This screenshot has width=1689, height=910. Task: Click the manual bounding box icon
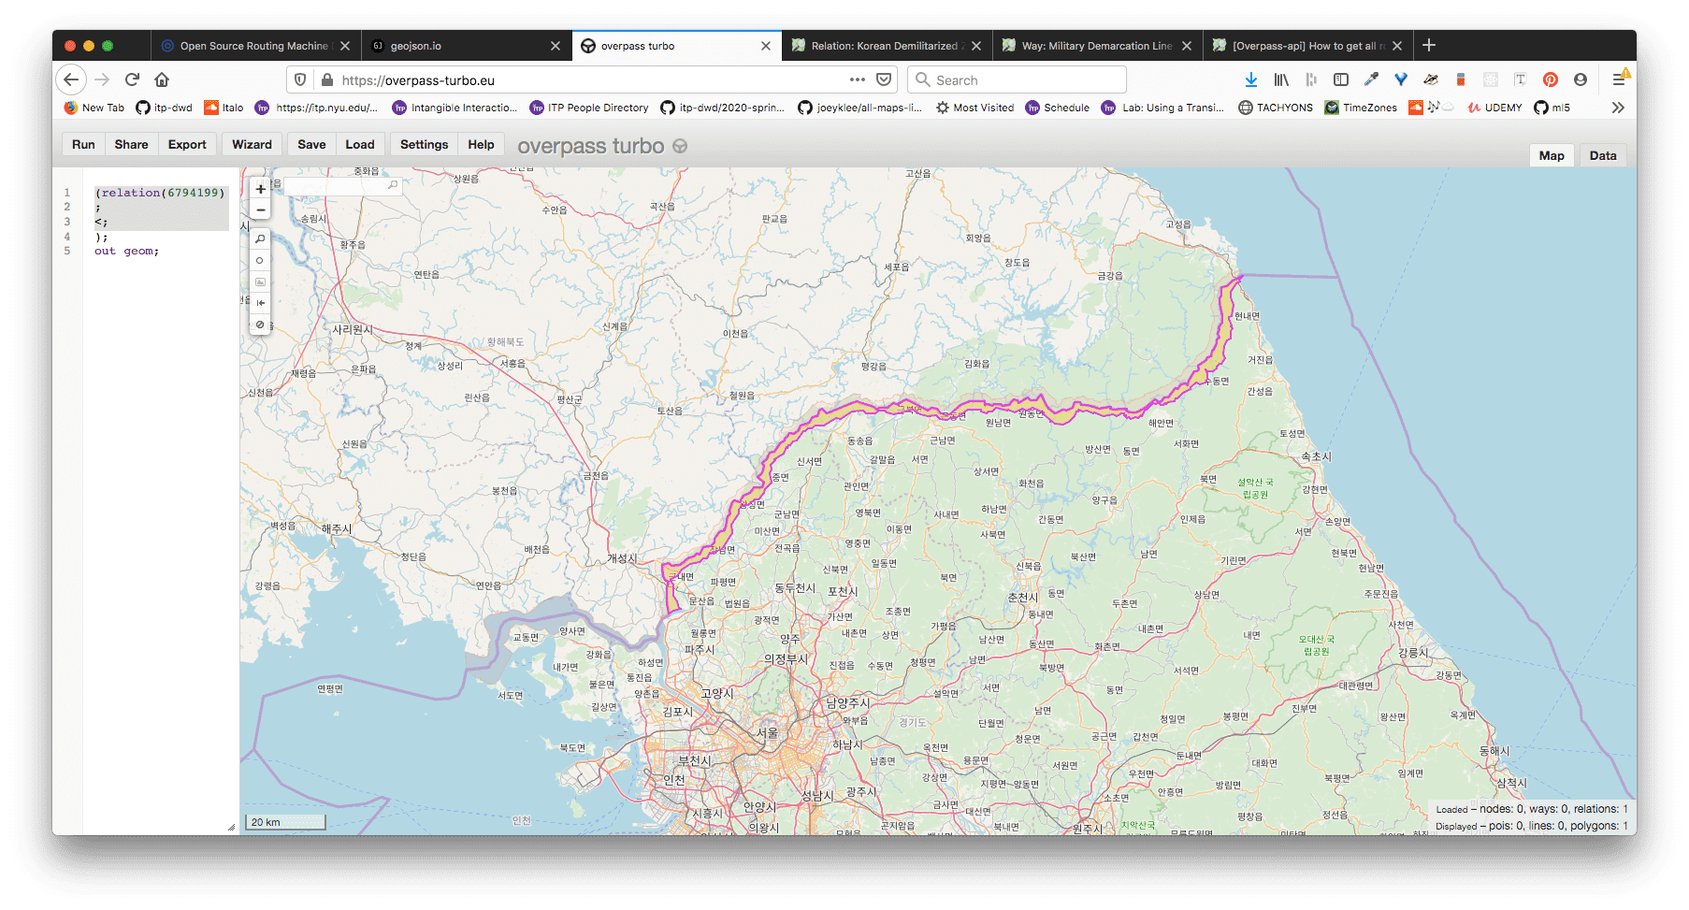click(x=260, y=282)
